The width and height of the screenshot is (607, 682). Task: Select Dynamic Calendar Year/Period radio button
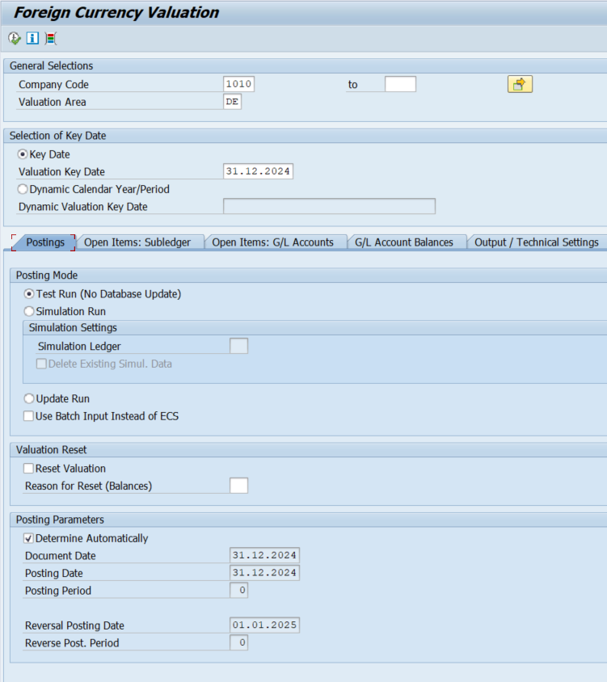[x=23, y=189]
